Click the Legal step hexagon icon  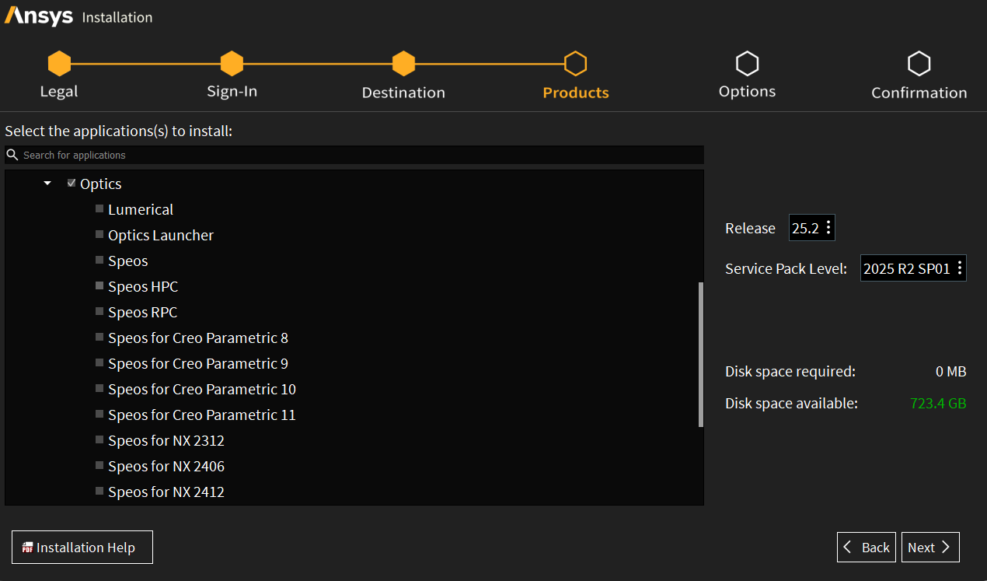59,64
